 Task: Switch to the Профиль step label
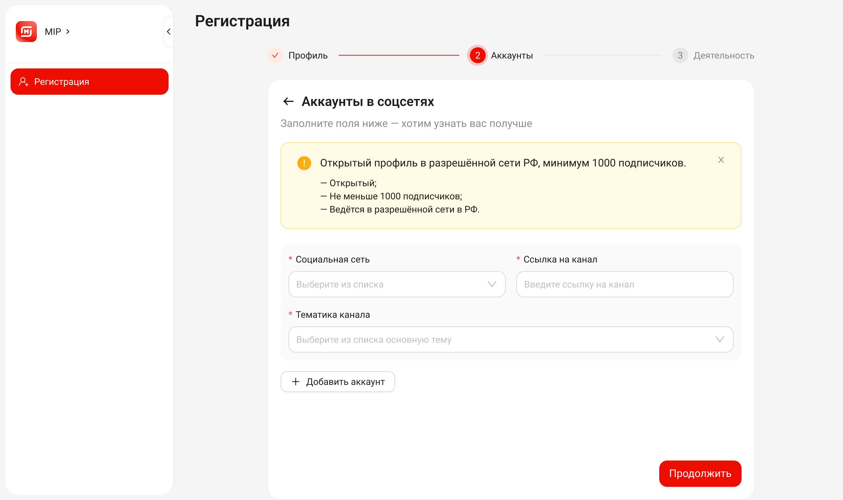click(308, 56)
